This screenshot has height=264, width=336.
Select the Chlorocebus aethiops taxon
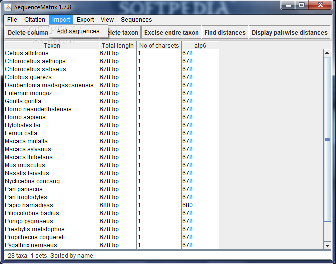[x=52, y=61]
